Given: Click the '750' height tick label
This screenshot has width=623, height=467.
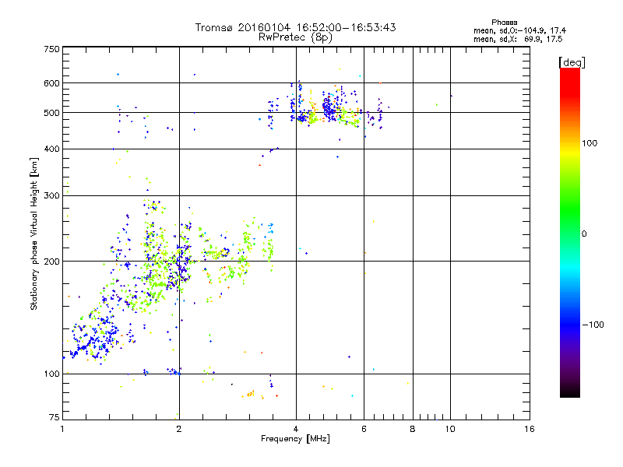Looking at the screenshot, I should [51, 49].
